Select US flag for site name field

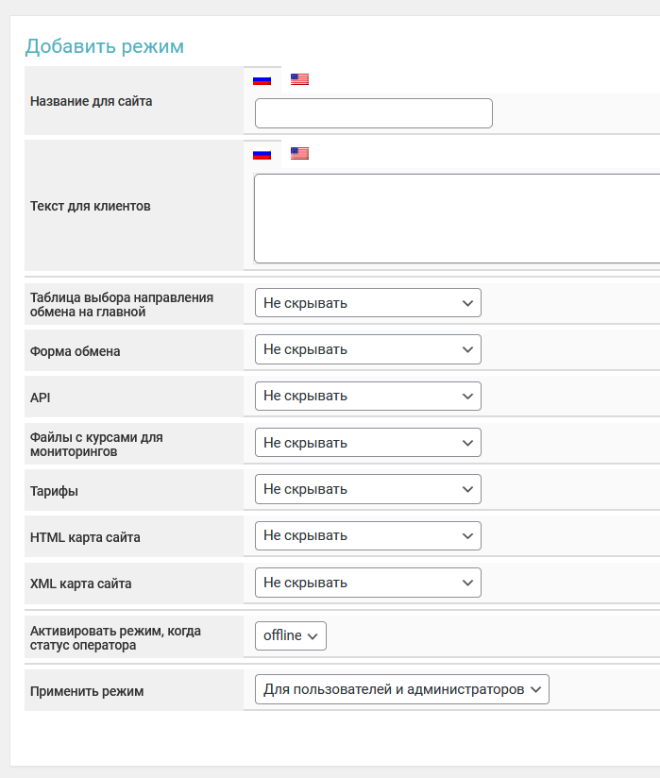[299, 80]
